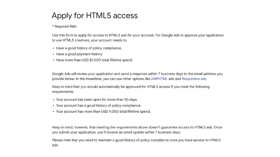Click 'Have more than USD $1,000 total lifetime spend.'
The image size is (280, 157).
click(x=94, y=60)
